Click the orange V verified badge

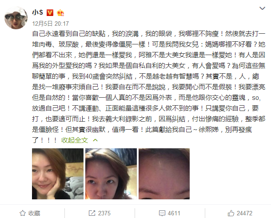50,13
